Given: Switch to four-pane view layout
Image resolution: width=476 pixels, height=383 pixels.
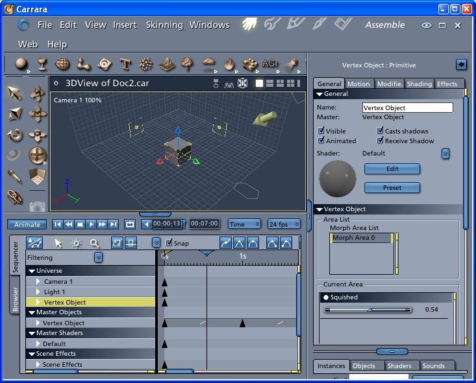Looking at the screenshot, I should [x=290, y=83].
